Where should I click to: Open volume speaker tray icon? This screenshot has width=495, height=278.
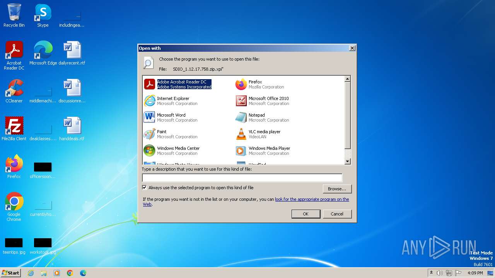pos(440,273)
